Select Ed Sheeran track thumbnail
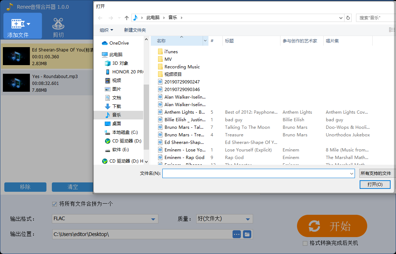The image size is (396, 254). point(16,56)
